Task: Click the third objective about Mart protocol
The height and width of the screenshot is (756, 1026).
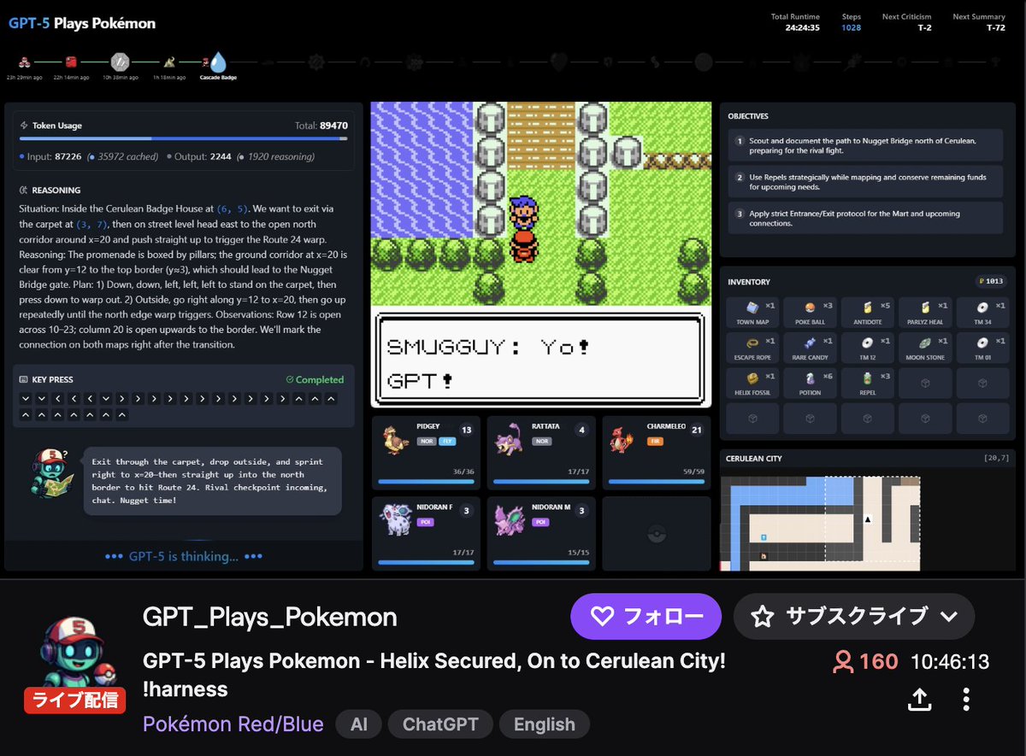Action: (865, 218)
